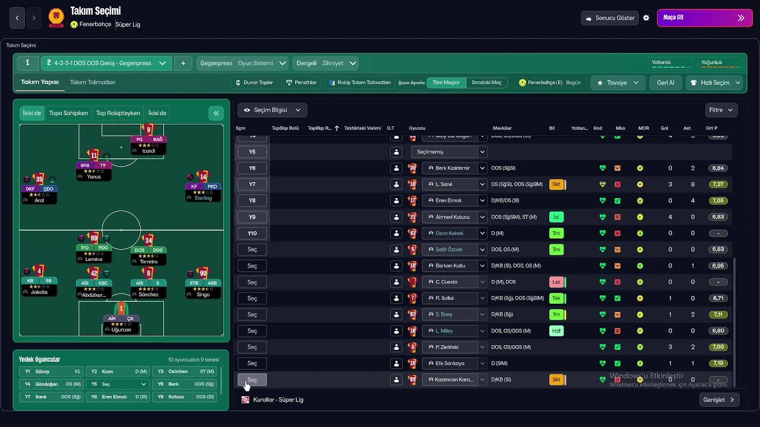Open settings gear next to Sonucu Göster

(646, 18)
